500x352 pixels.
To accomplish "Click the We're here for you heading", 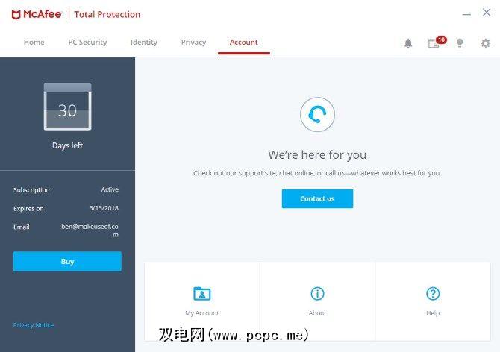I will click(317, 155).
